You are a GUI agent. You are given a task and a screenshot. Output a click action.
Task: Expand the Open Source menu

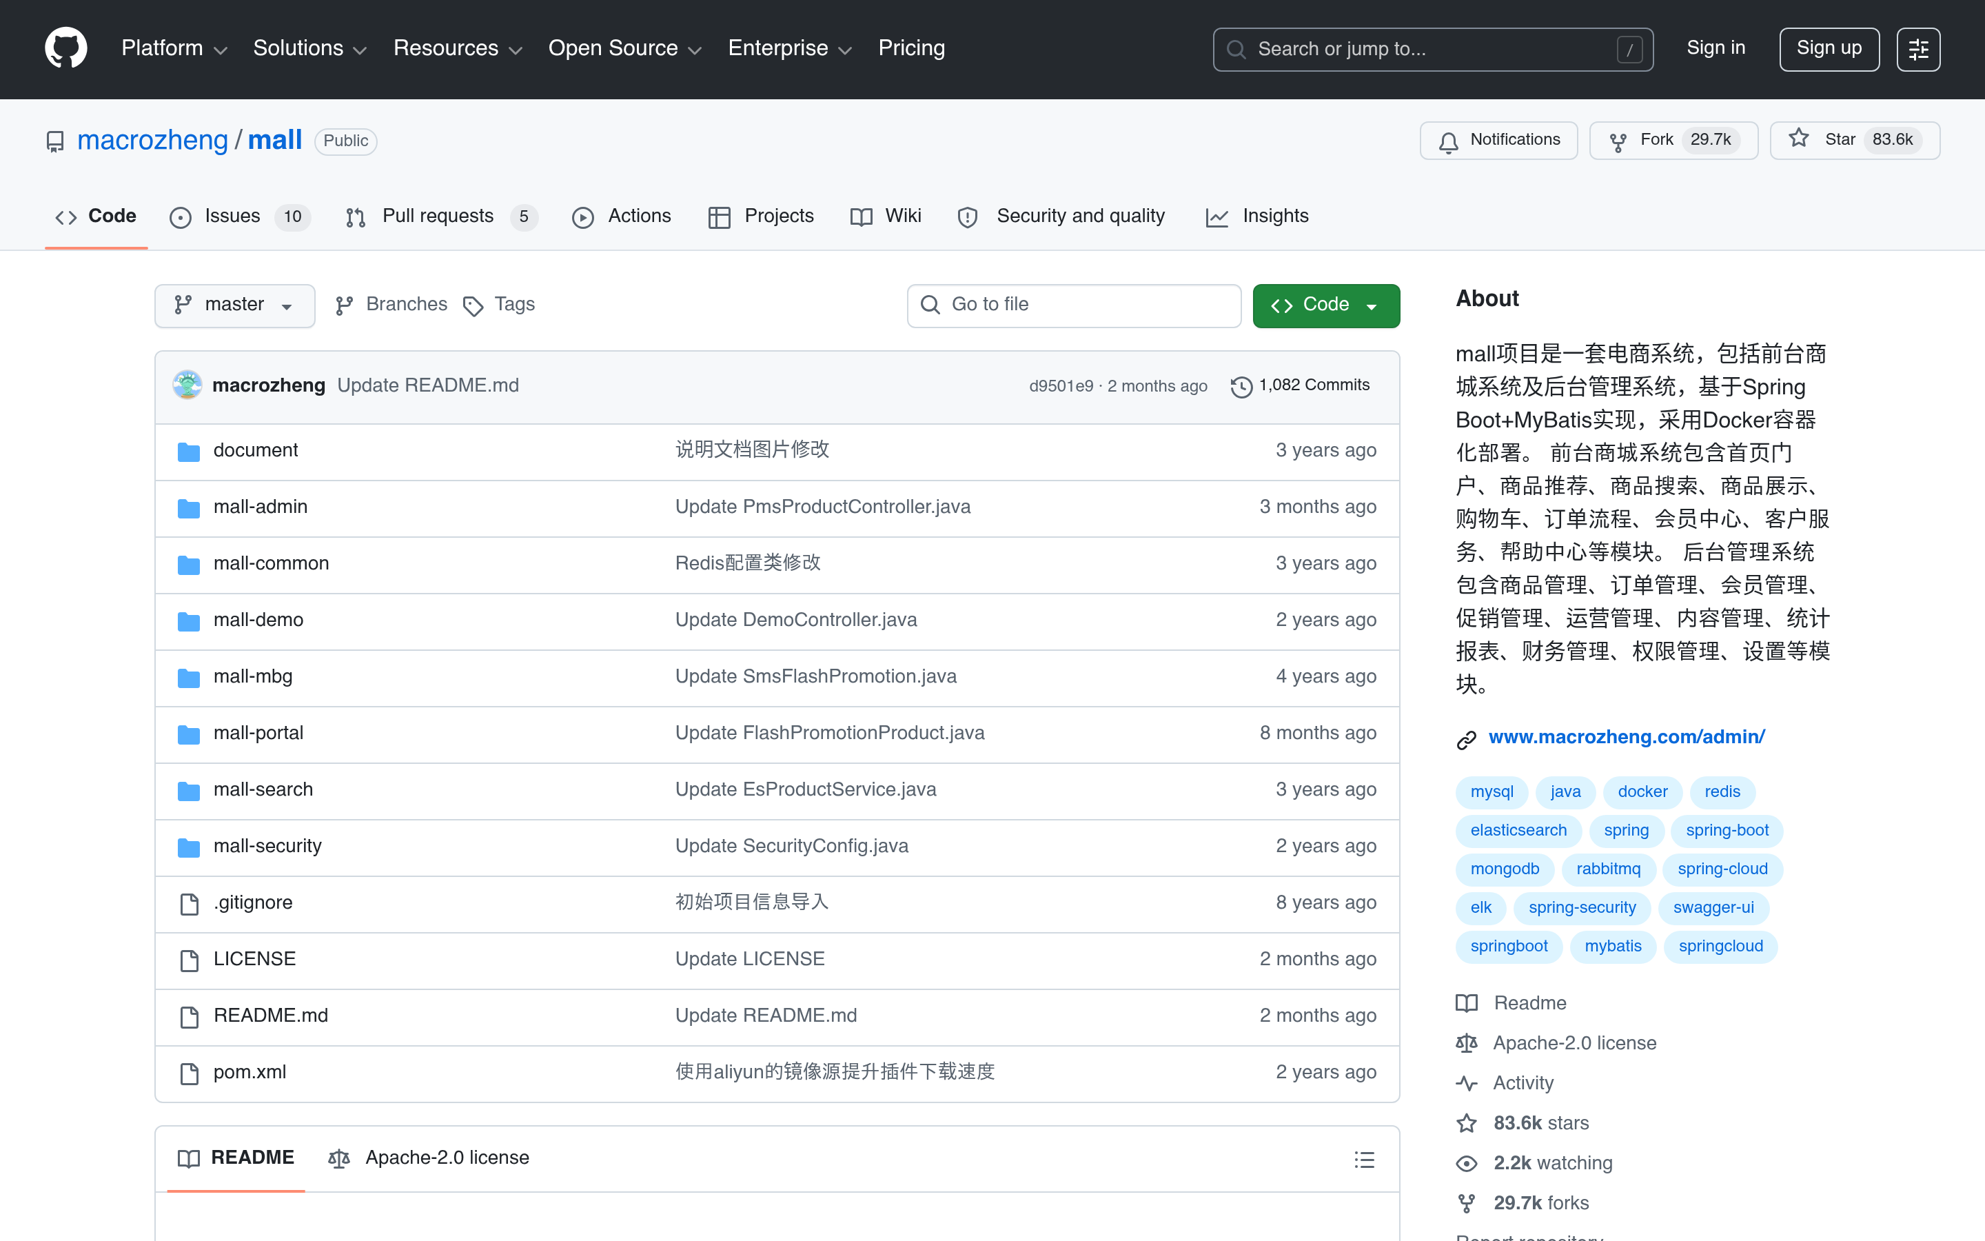tap(625, 48)
